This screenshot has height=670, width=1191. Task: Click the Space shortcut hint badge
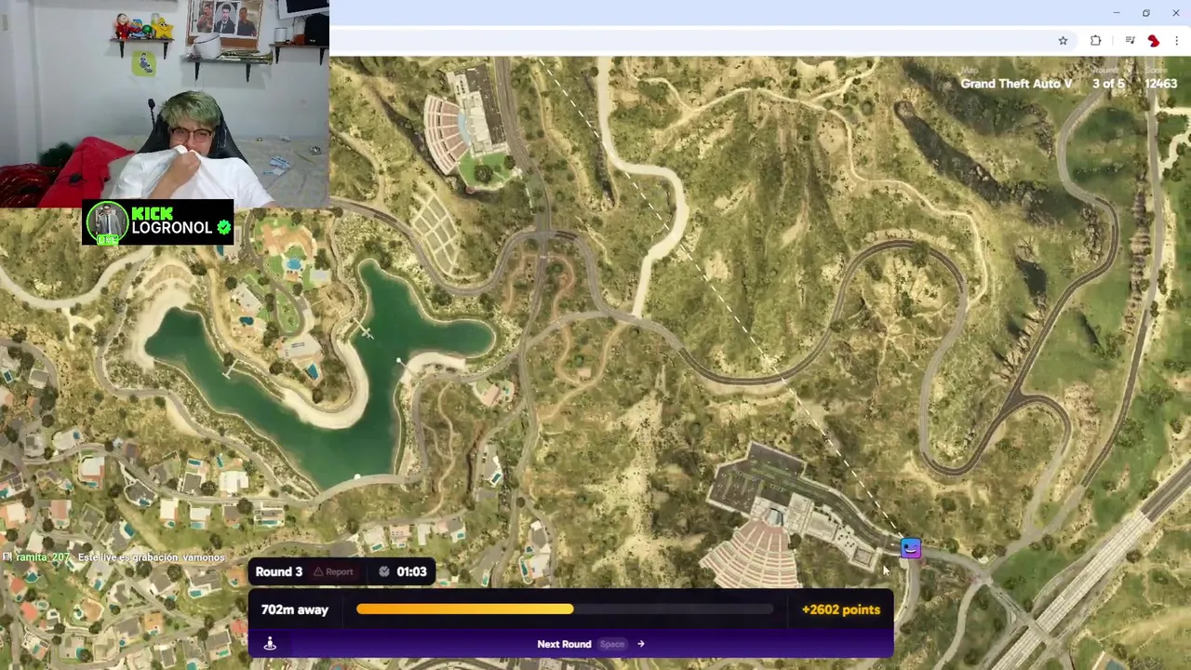coord(611,644)
